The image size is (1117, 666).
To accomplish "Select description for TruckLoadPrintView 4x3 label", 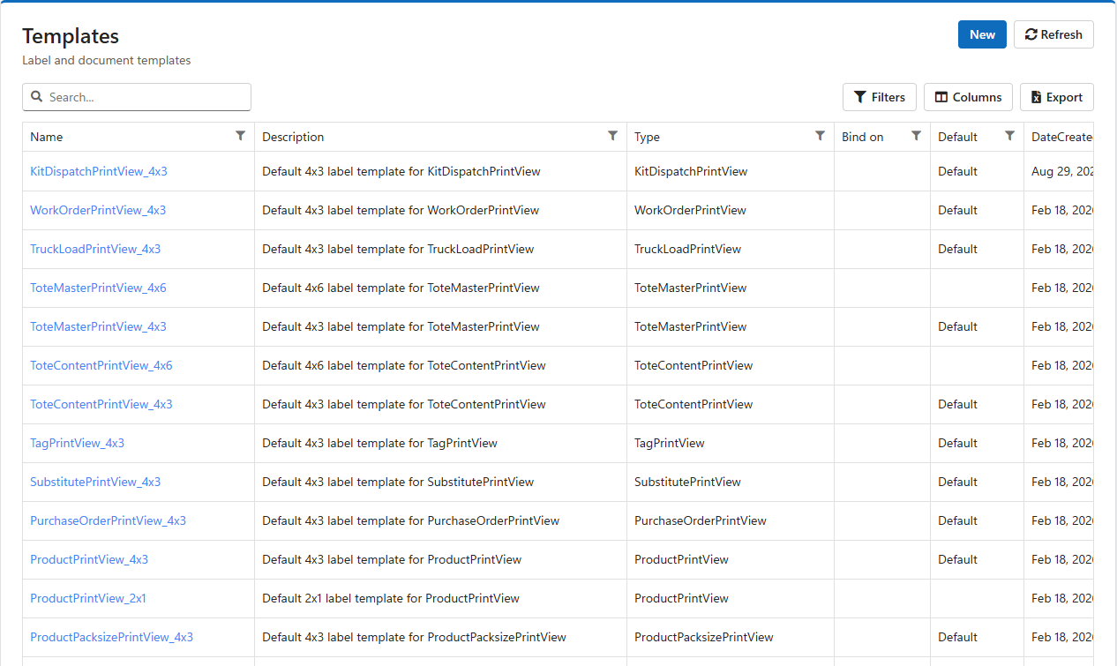I will click(398, 249).
